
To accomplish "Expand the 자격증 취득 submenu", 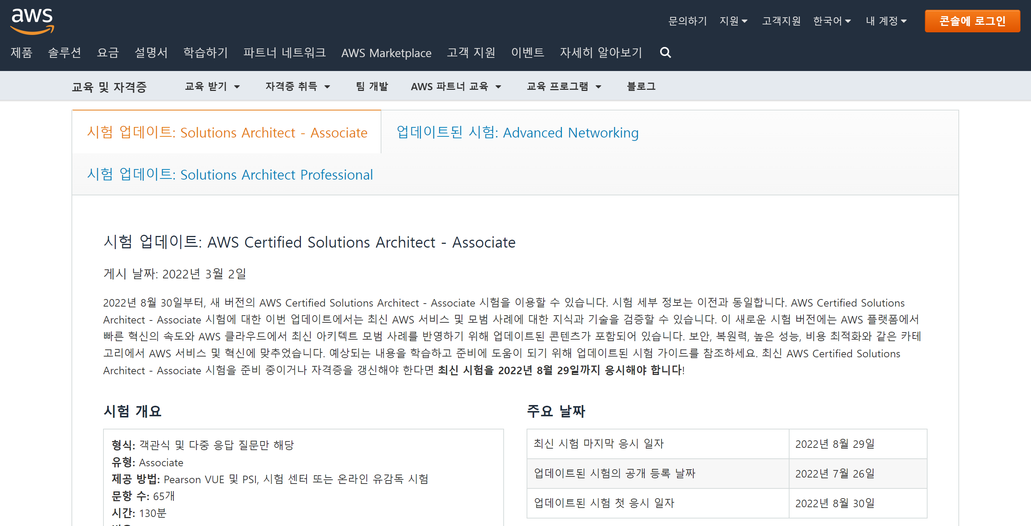I will [x=298, y=86].
